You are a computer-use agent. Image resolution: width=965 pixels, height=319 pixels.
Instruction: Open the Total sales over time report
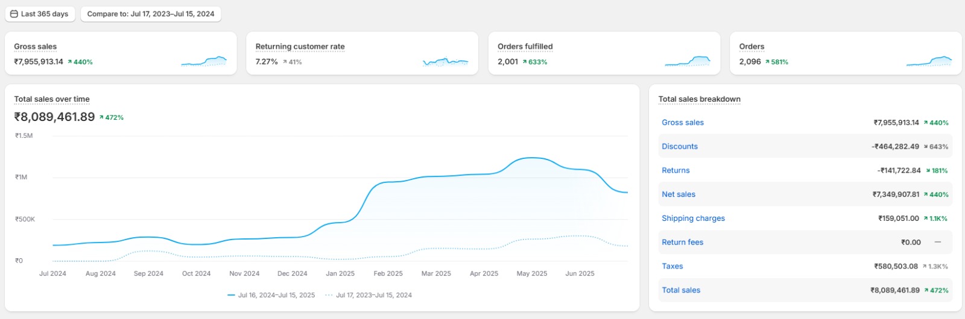(52, 99)
